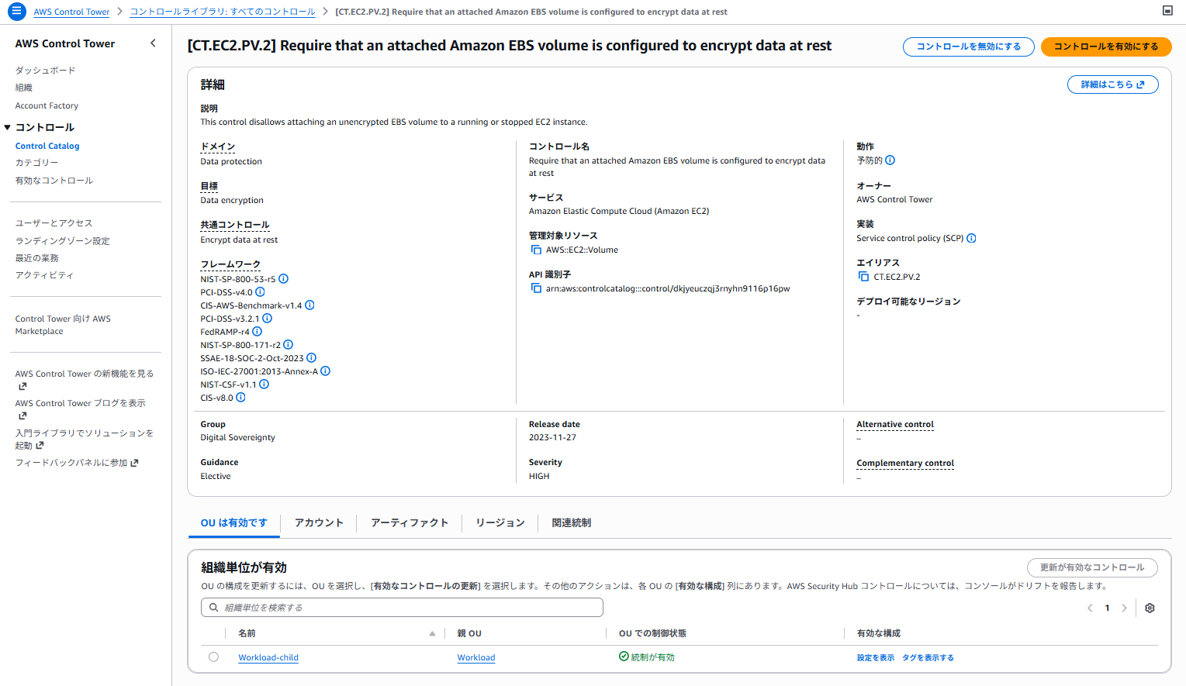Open the アーティファクト tab
Image resolution: width=1186 pixels, height=686 pixels.
click(409, 523)
